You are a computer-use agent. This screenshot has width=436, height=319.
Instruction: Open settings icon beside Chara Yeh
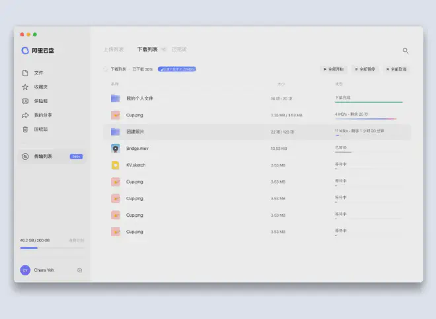[79, 270]
